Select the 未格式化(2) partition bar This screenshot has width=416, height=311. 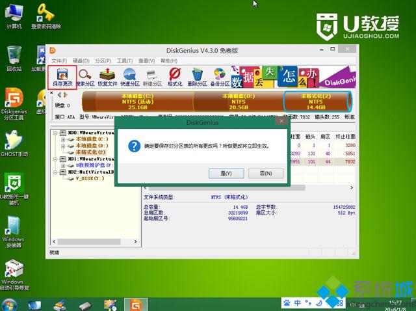317,101
